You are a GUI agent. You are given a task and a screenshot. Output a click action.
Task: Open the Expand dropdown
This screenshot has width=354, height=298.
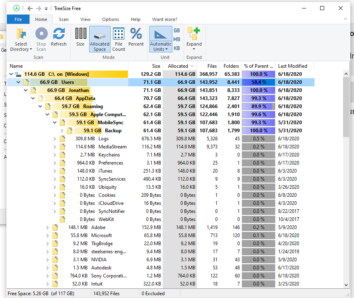(194, 39)
